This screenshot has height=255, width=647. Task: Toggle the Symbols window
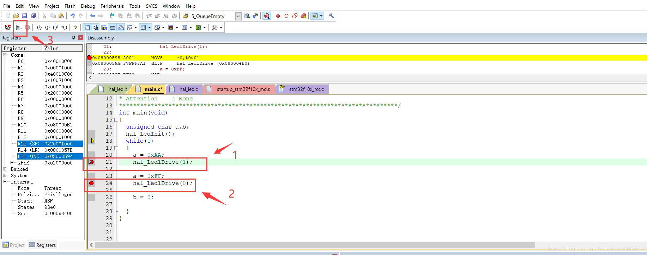pos(104,27)
